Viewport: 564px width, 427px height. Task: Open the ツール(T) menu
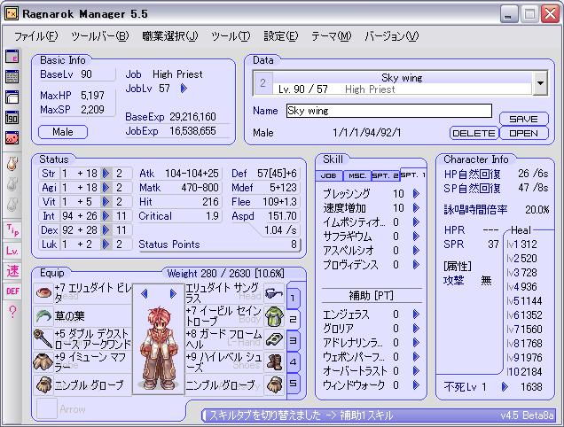[x=231, y=36]
